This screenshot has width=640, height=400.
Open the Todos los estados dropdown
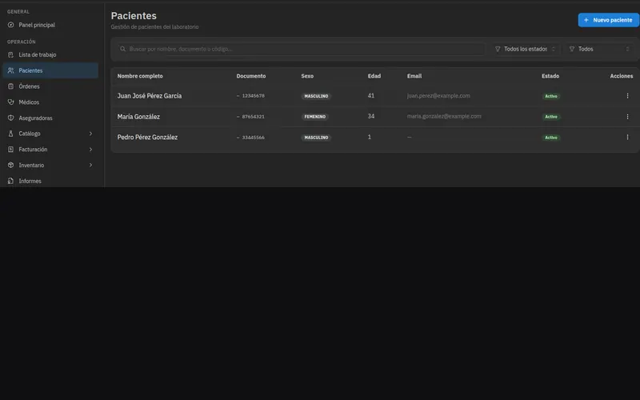526,49
